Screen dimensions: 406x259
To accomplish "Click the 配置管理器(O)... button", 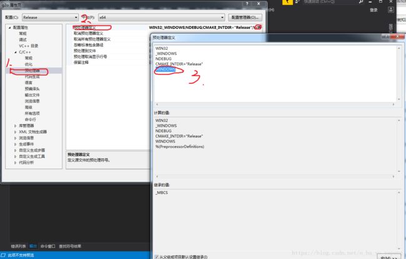I will (x=245, y=17).
